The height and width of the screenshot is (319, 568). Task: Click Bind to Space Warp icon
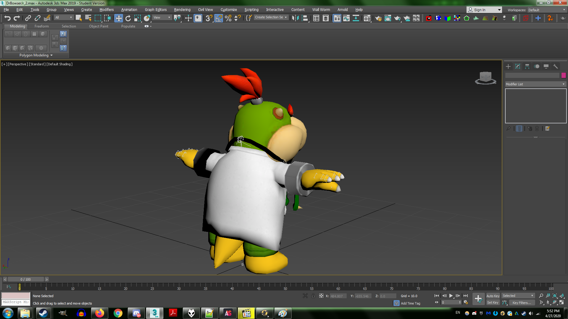pyautogui.click(x=47, y=18)
